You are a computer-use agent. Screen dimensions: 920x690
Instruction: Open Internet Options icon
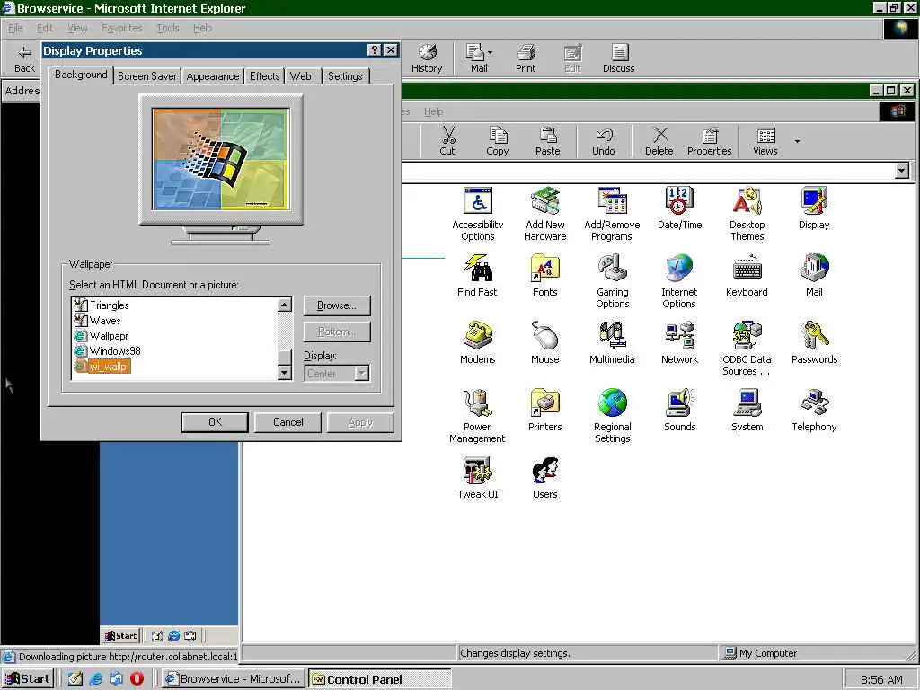679,281
